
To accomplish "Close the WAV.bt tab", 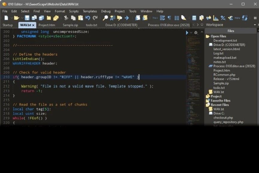I will [33, 25].
